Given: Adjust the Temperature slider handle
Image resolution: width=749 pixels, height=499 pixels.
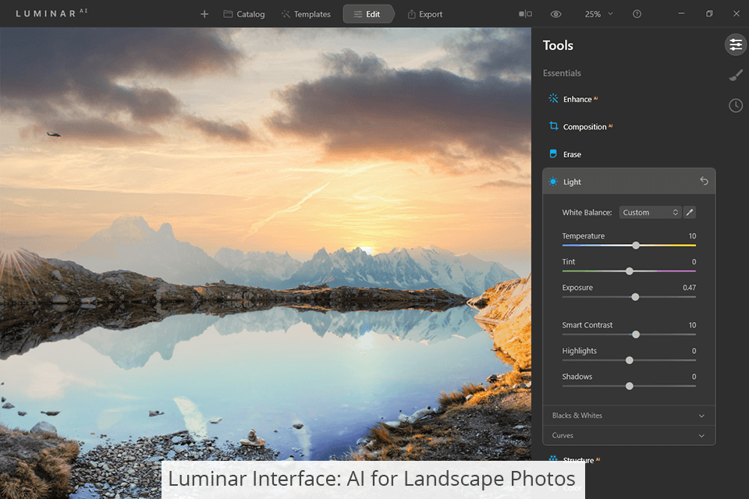Looking at the screenshot, I should (x=636, y=246).
